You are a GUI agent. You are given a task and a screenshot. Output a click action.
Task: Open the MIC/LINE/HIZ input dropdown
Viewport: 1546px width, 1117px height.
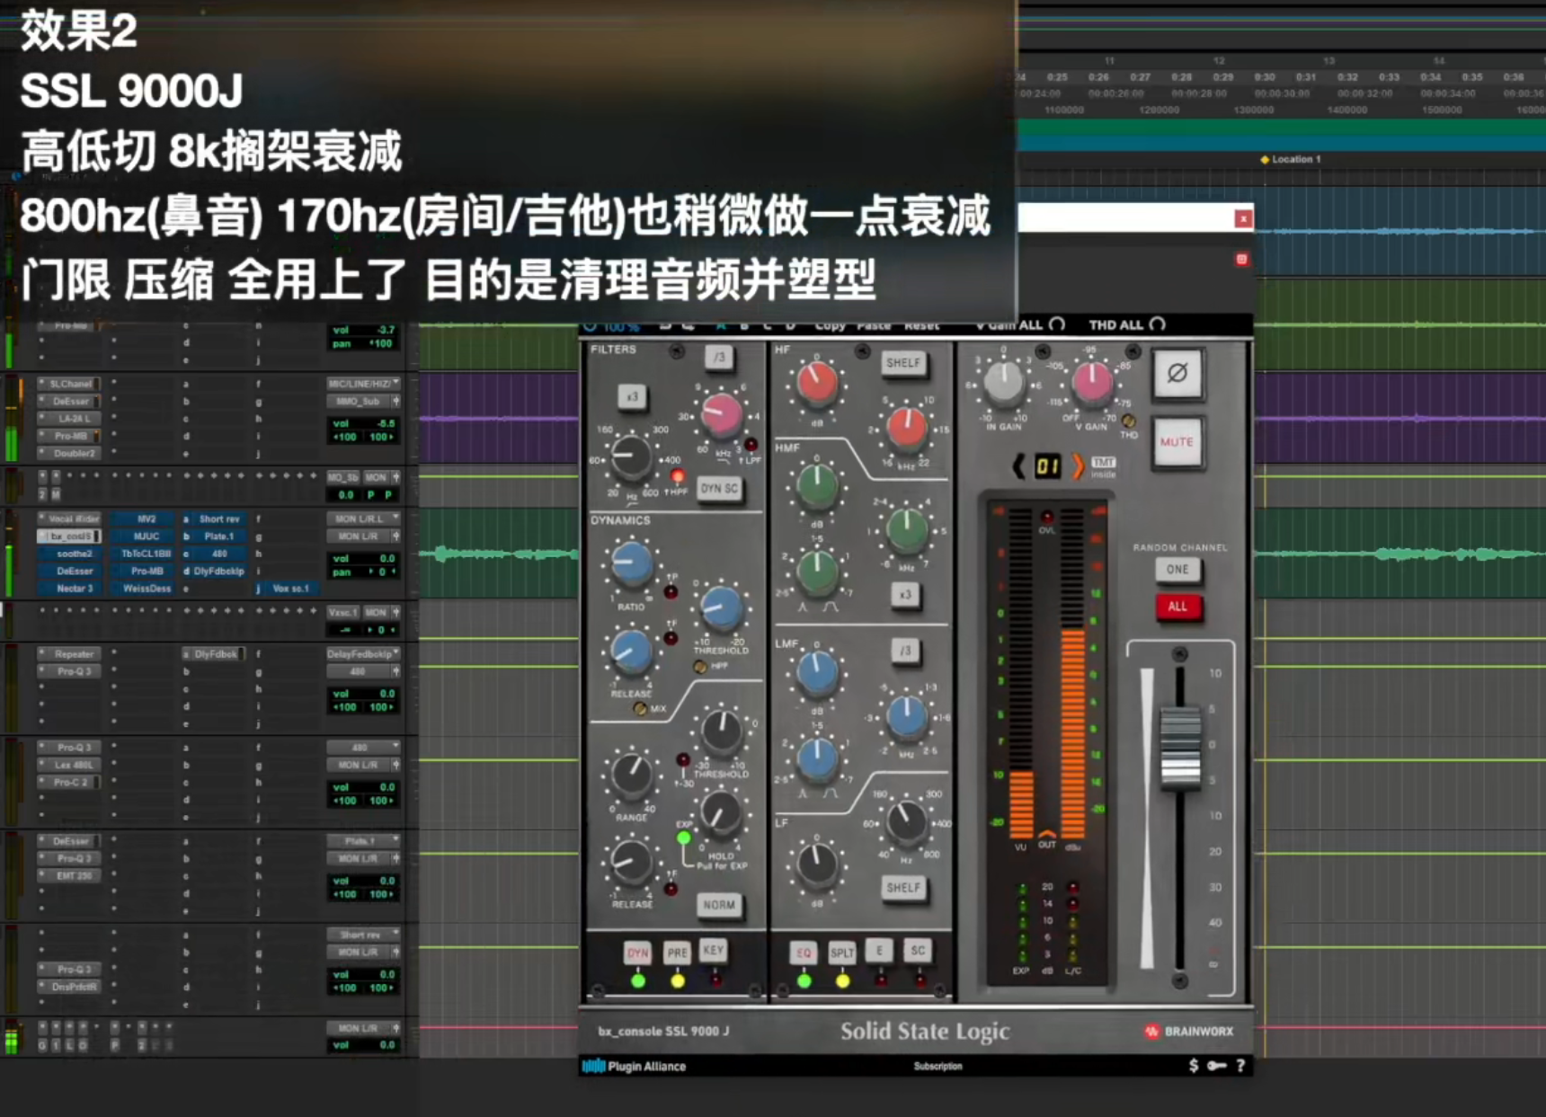363,384
